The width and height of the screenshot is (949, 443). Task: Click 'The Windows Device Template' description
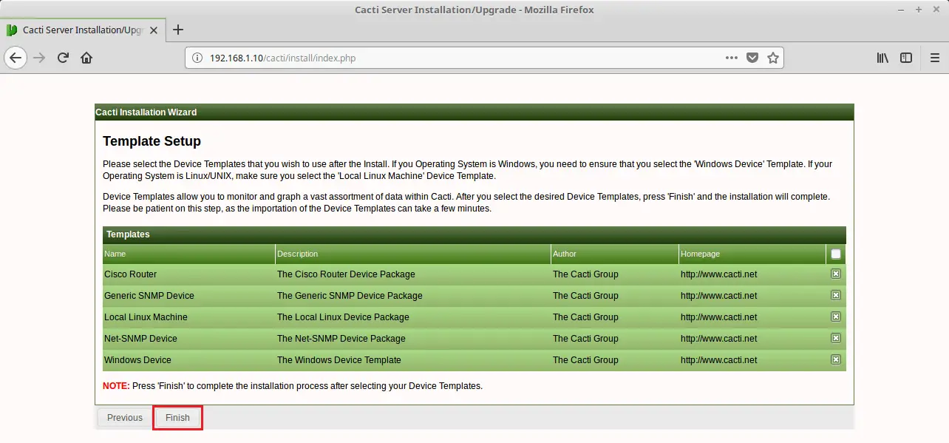(339, 359)
